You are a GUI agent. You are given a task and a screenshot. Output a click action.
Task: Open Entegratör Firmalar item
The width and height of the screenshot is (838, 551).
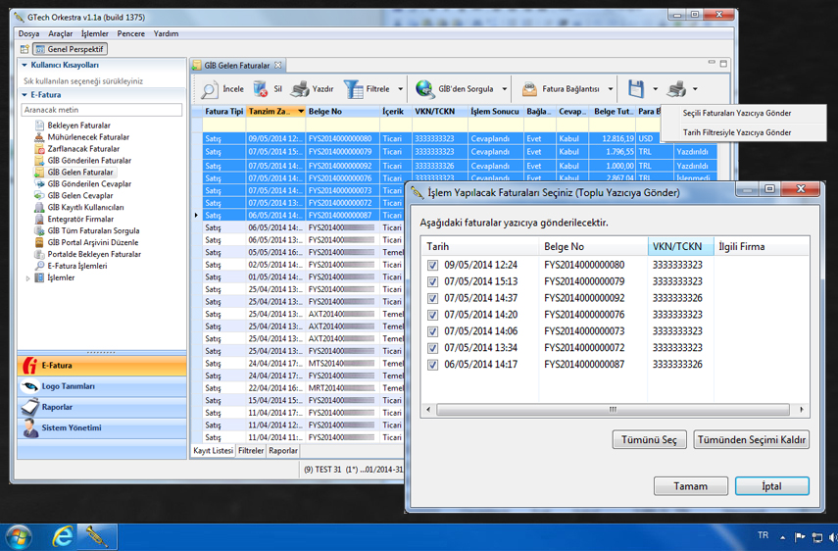click(80, 219)
